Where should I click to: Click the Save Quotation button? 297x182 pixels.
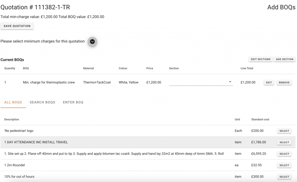pyautogui.click(x=17, y=26)
